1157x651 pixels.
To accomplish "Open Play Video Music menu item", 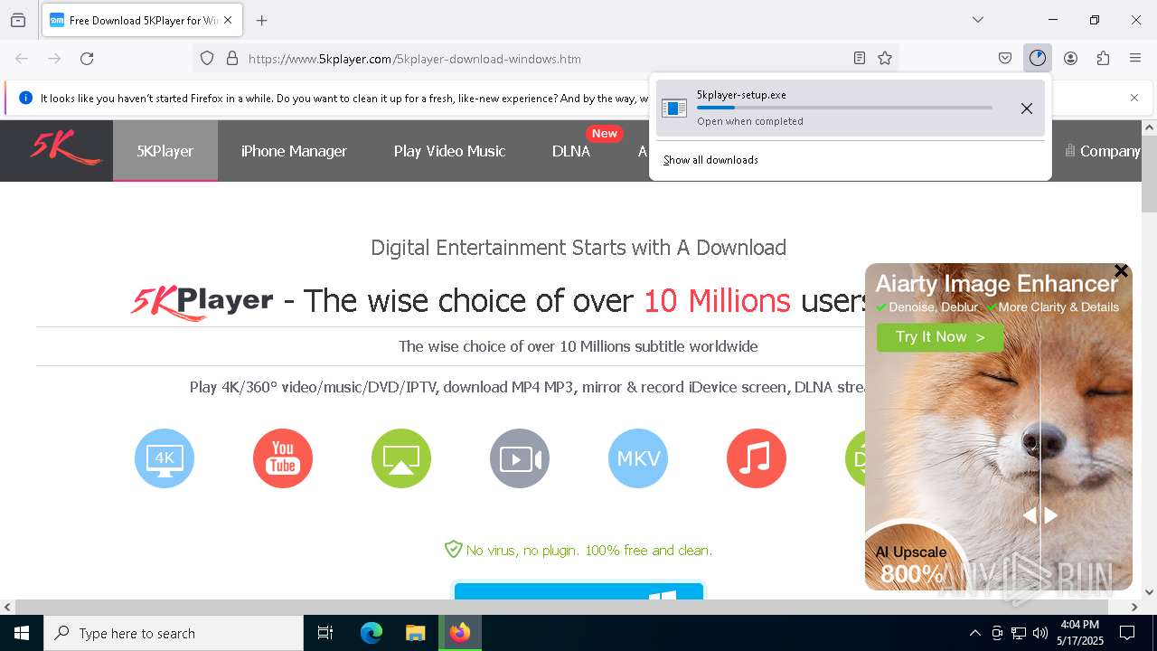I will point(449,151).
